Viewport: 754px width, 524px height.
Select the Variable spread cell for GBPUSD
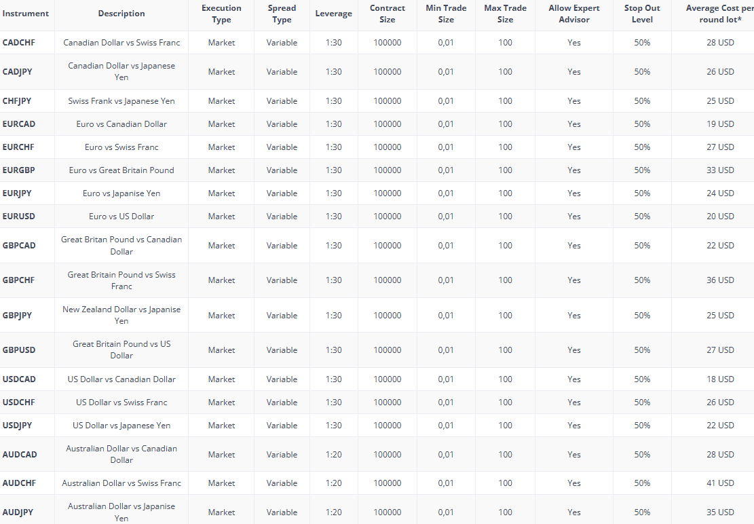tap(281, 350)
